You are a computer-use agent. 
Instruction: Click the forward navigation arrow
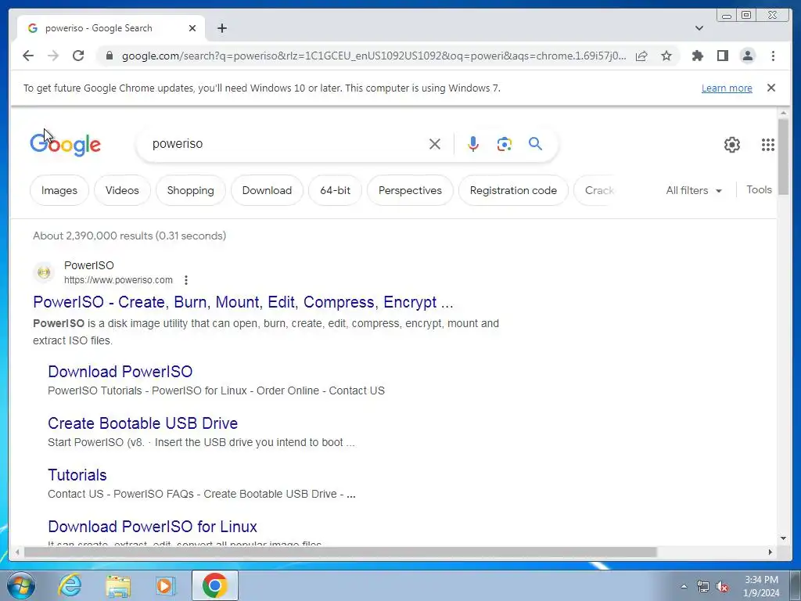pyautogui.click(x=53, y=56)
